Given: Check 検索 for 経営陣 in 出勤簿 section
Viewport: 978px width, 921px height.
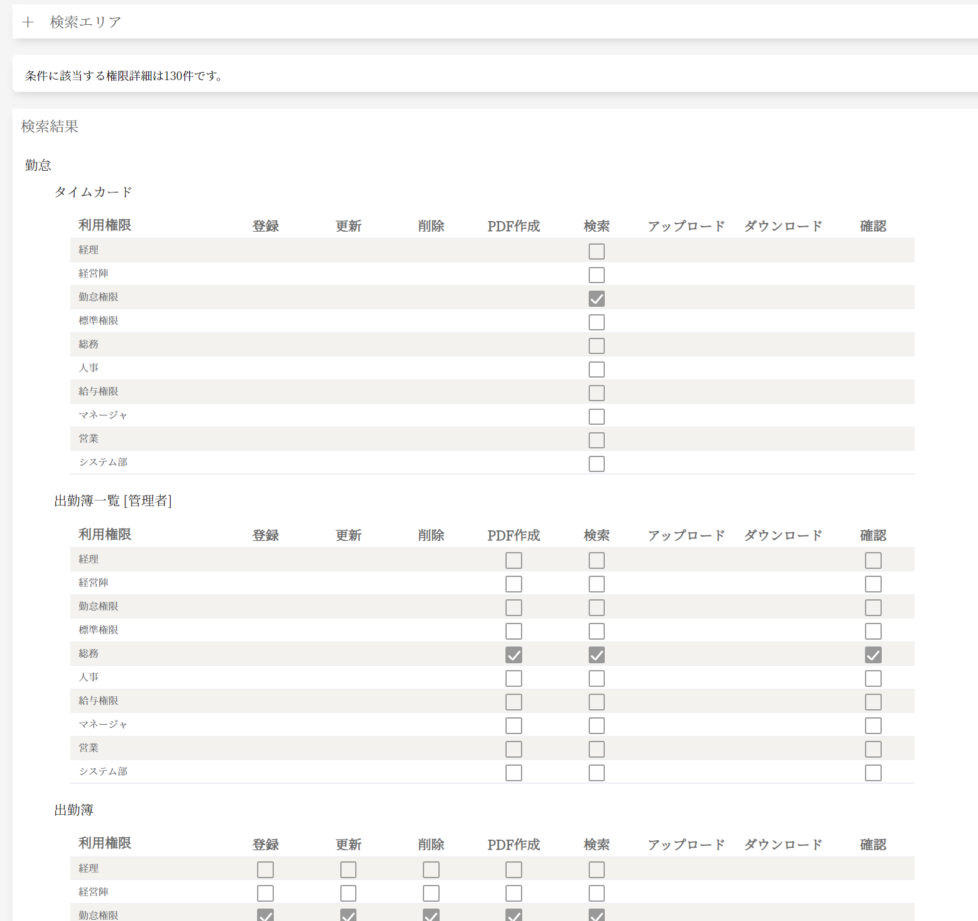Looking at the screenshot, I should [x=596, y=894].
